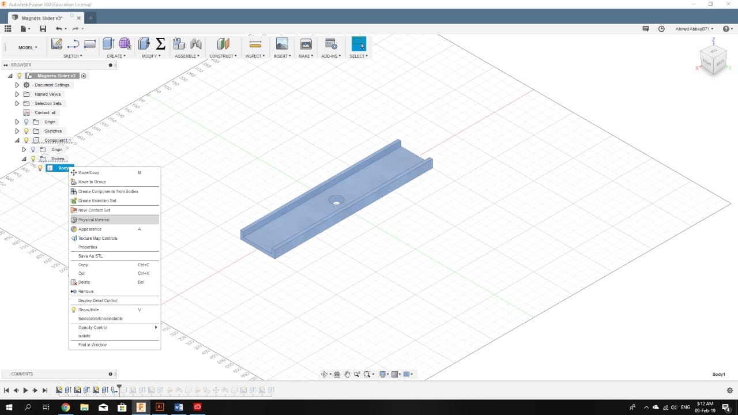
Task: Click the Insert image icon
Action: (x=282, y=44)
